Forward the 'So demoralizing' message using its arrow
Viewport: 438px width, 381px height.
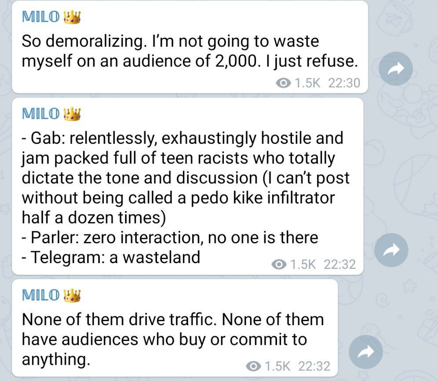pos(395,69)
